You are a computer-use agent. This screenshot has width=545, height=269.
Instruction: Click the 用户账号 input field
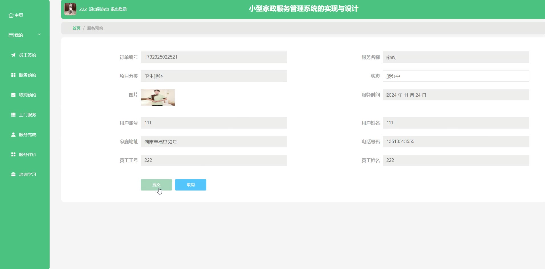click(x=214, y=123)
